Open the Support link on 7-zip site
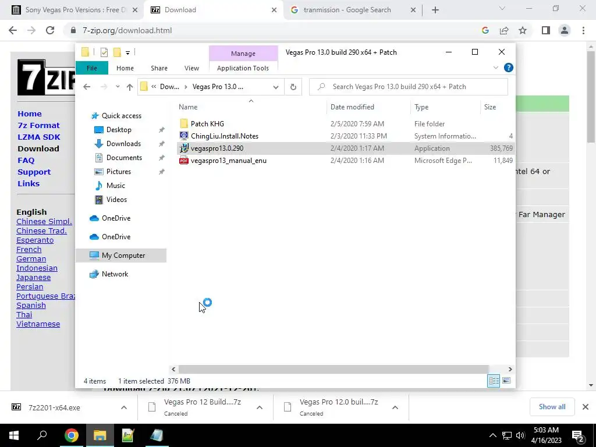The image size is (596, 447). (34, 172)
